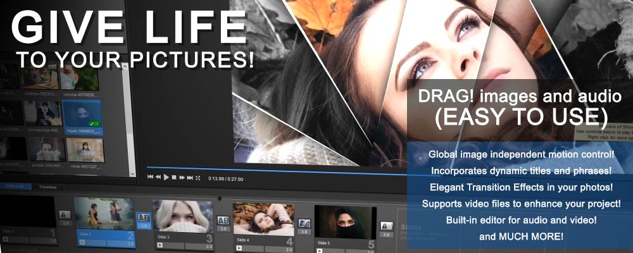Click the fast-forward playback button
Viewport: 633px width, 253px height.
point(182,178)
